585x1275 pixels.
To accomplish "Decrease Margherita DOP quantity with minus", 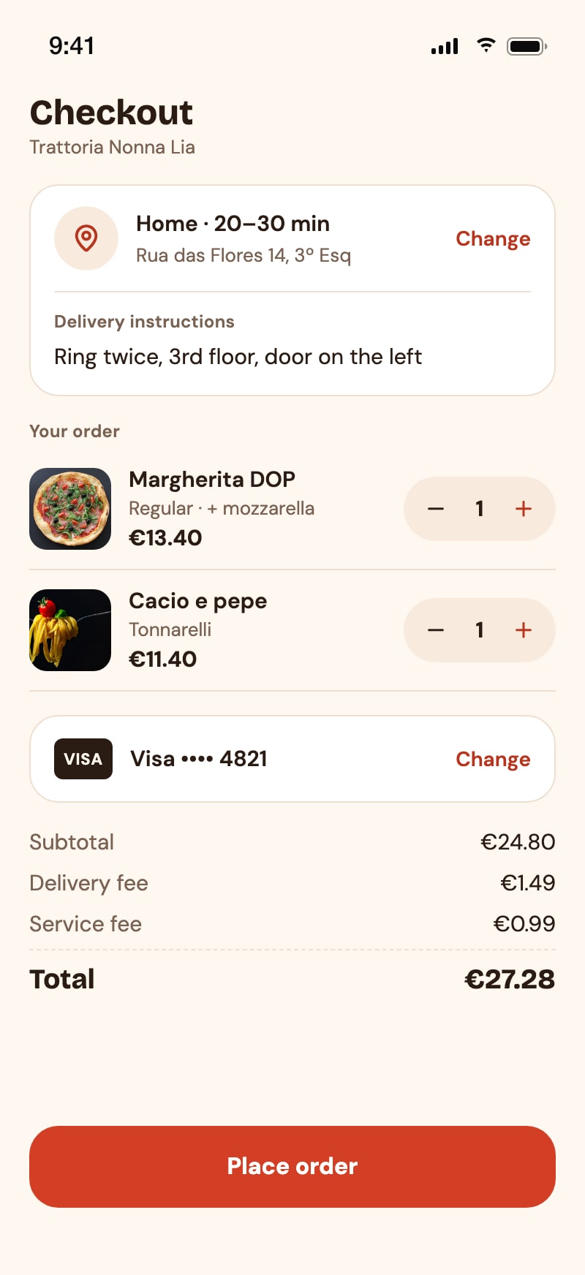I will tap(436, 509).
